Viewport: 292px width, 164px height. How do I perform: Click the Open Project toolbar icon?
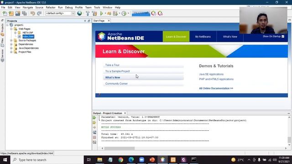(18, 13)
